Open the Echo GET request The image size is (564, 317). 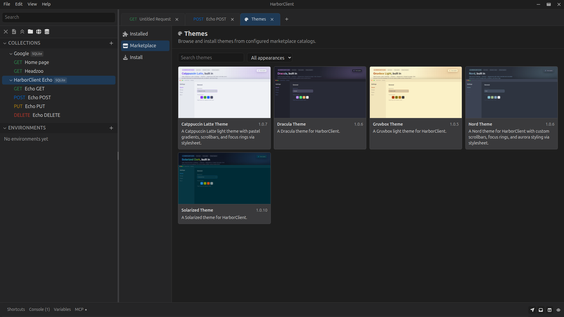point(59,89)
